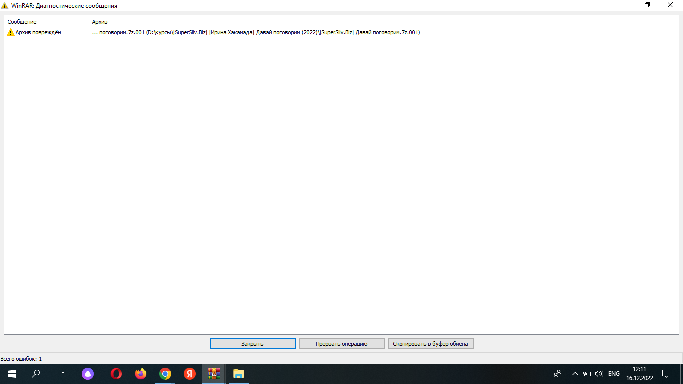Open File Explorer from the taskbar
The width and height of the screenshot is (683, 384).
(239, 374)
